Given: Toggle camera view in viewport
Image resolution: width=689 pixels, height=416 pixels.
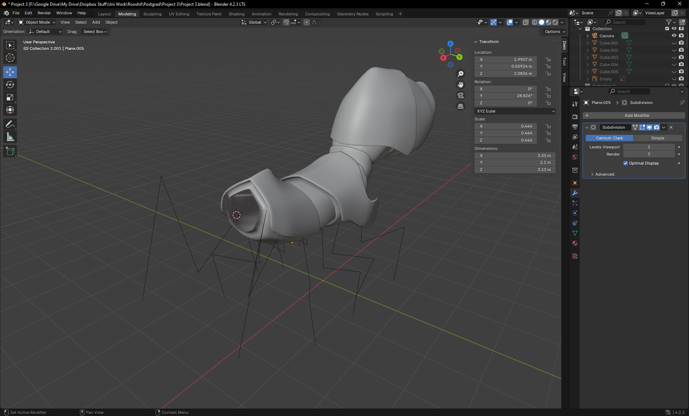Looking at the screenshot, I should 461,95.
